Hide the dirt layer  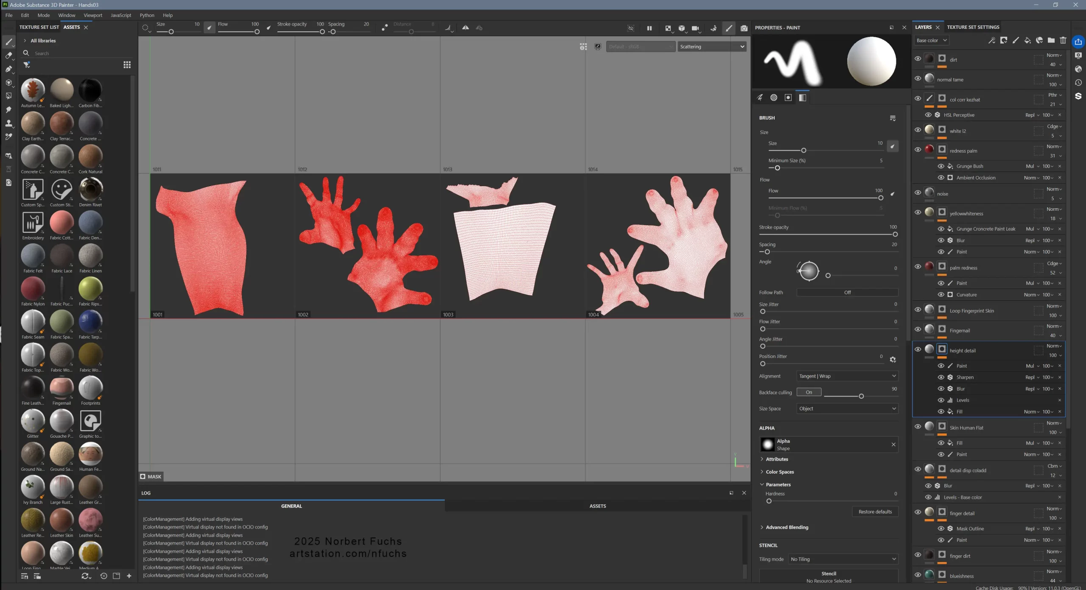point(918,59)
